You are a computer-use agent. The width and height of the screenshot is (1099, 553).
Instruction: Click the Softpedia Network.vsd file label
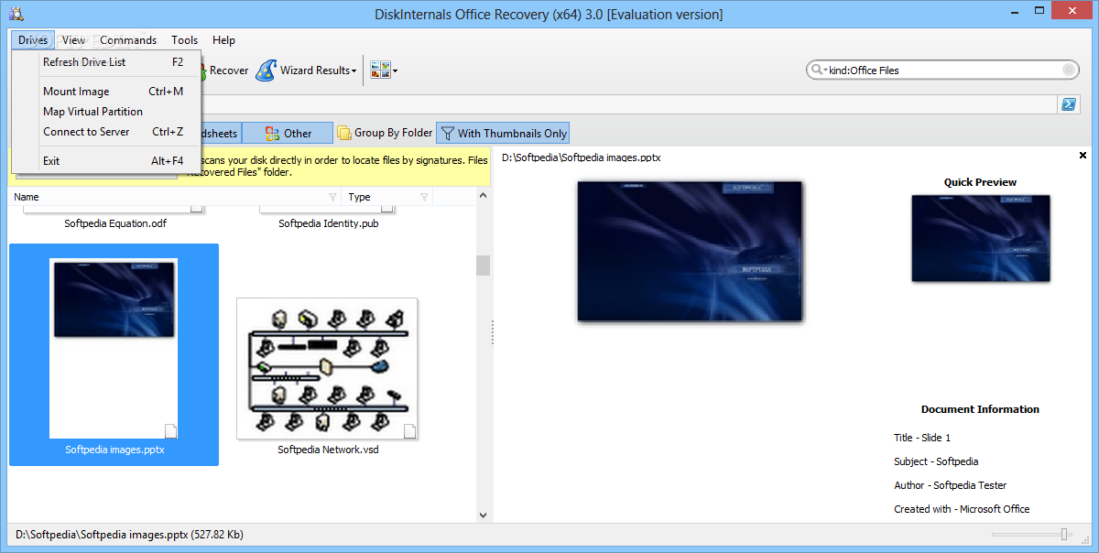pyautogui.click(x=328, y=450)
